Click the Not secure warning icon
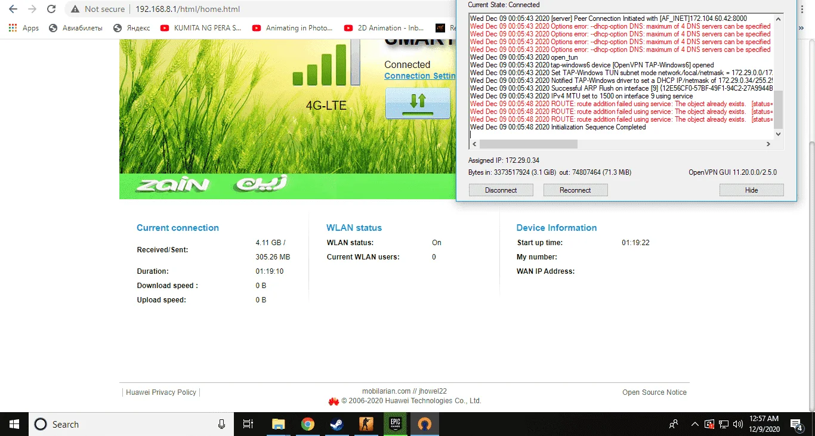815x436 pixels. (76, 10)
